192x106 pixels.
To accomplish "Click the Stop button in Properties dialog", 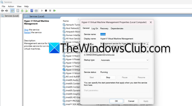I will click(108, 78).
